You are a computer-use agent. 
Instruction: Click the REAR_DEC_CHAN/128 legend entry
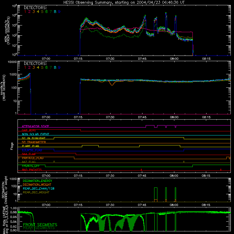point(39,188)
